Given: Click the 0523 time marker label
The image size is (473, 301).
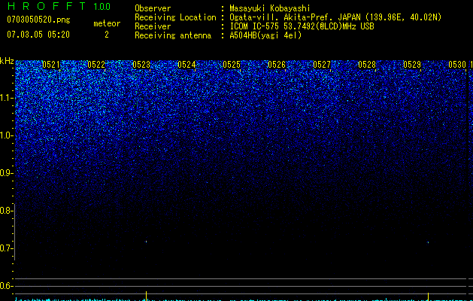Looking at the screenshot, I should click(141, 65).
